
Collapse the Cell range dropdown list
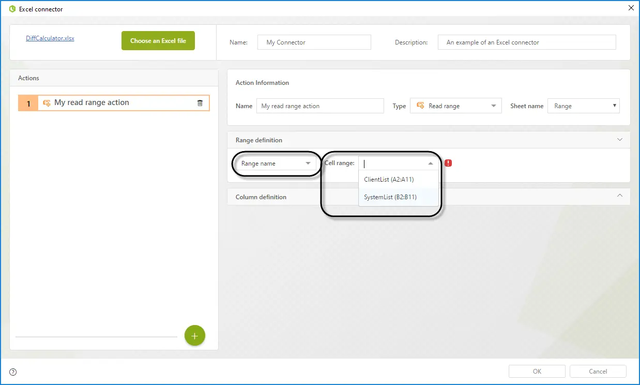[431, 164]
